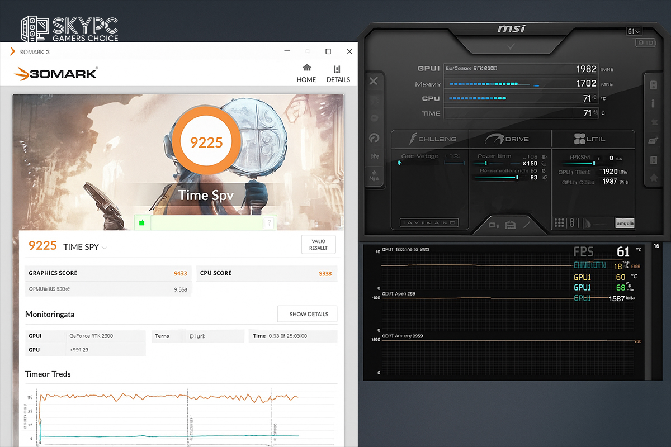Screen dimensions: 671x447
Task: Adjust the Gec Vetage slider
Action: pyautogui.click(x=431, y=163)
